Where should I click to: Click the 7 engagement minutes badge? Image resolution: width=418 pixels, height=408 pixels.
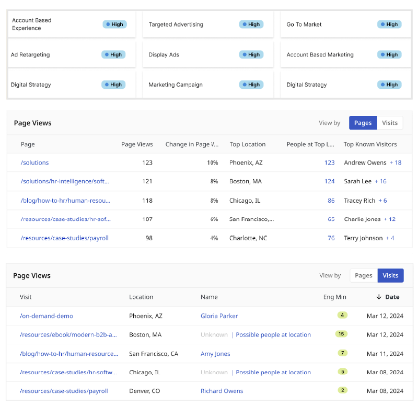click(x=342, y=353)
